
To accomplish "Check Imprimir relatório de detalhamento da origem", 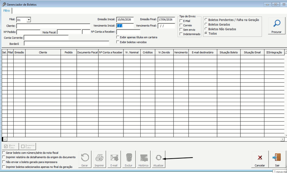I will [4, 157].
